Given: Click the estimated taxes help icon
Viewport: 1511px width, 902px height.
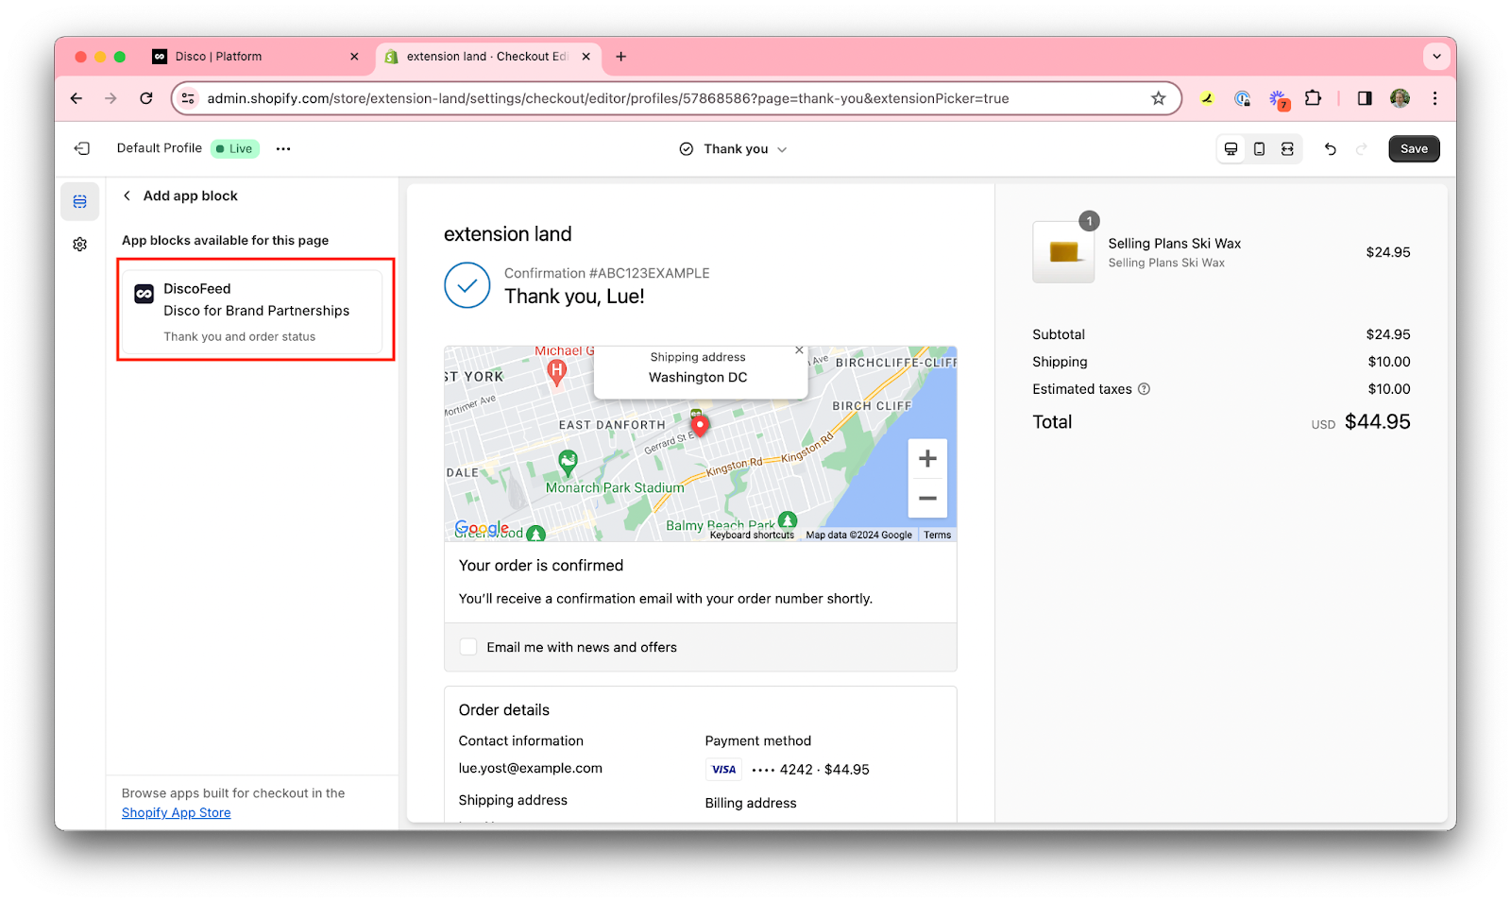Looking at the screenshot, I should (1144, 389).
